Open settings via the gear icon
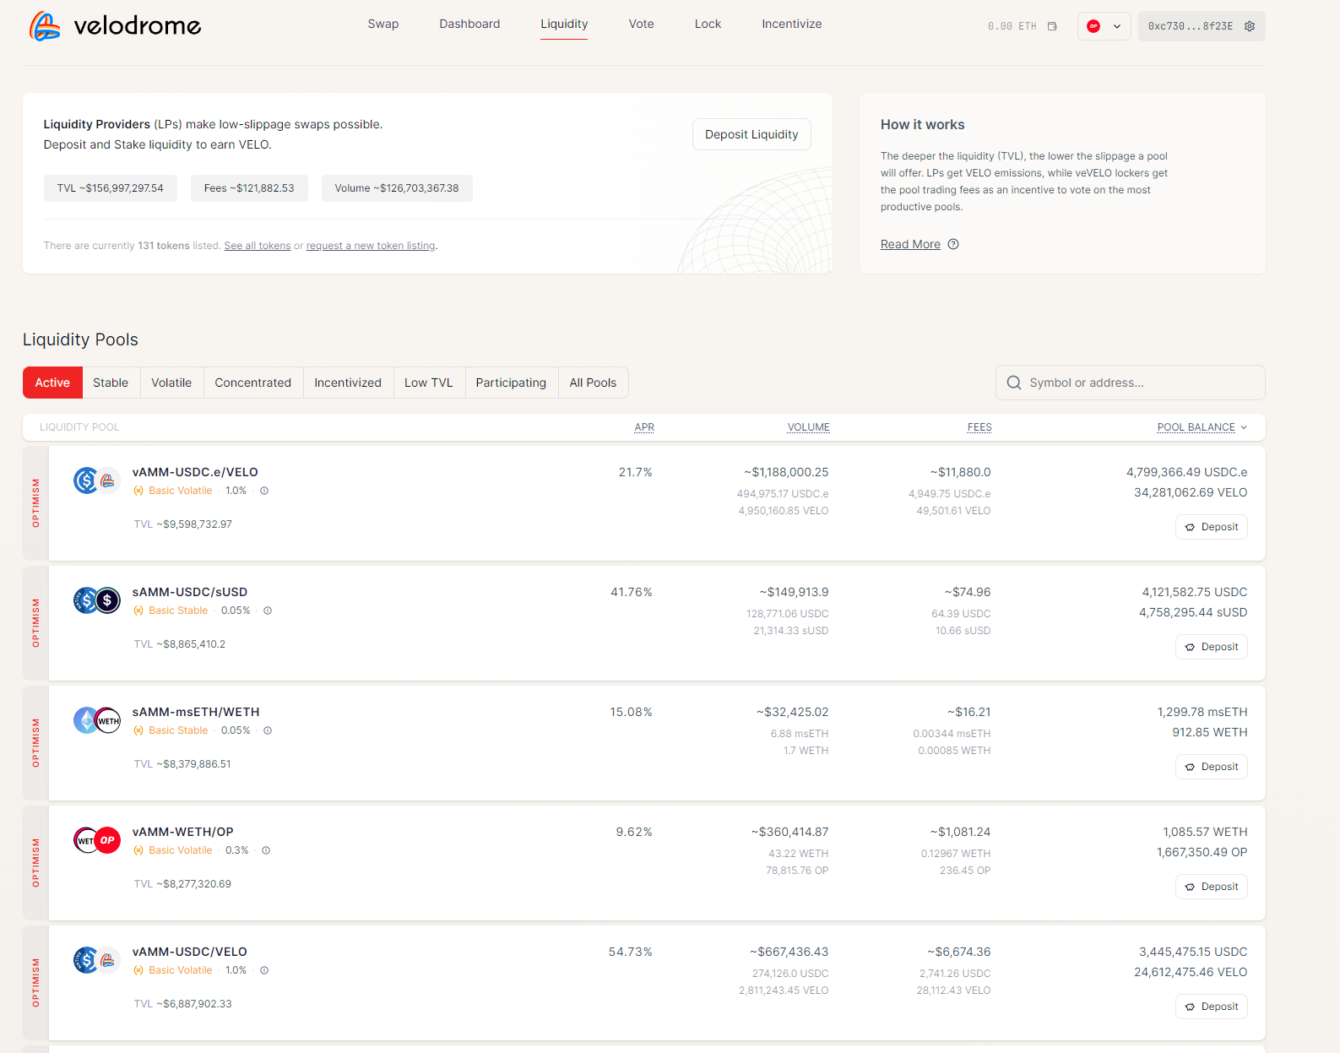This screenshot has height=1053, width=1340. click(x=1250, y=26)
